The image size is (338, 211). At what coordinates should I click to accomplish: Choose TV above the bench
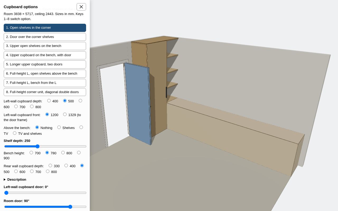point(81,127)
